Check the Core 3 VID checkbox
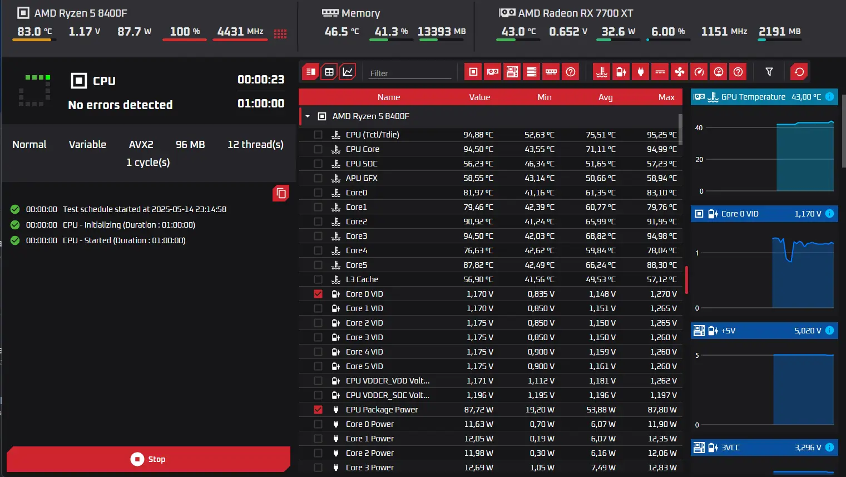The height and width of the screenshot is (477, 846). 318,337
